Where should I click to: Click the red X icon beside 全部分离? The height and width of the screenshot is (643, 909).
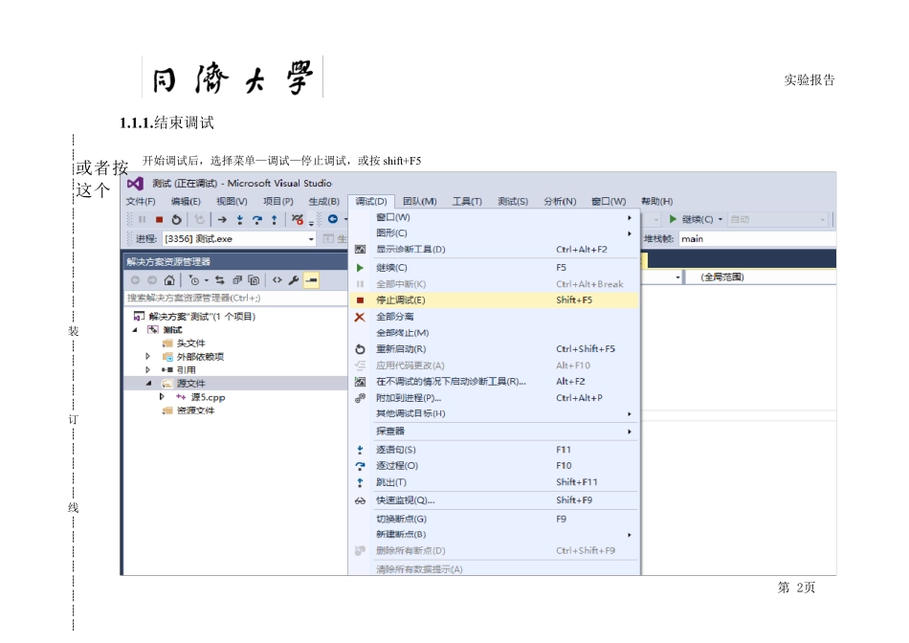coord(360,317)
